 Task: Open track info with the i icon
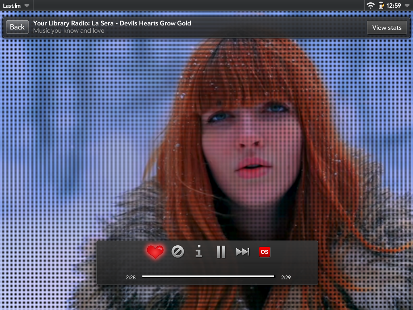pyautogui.click(x=199, y=251)
